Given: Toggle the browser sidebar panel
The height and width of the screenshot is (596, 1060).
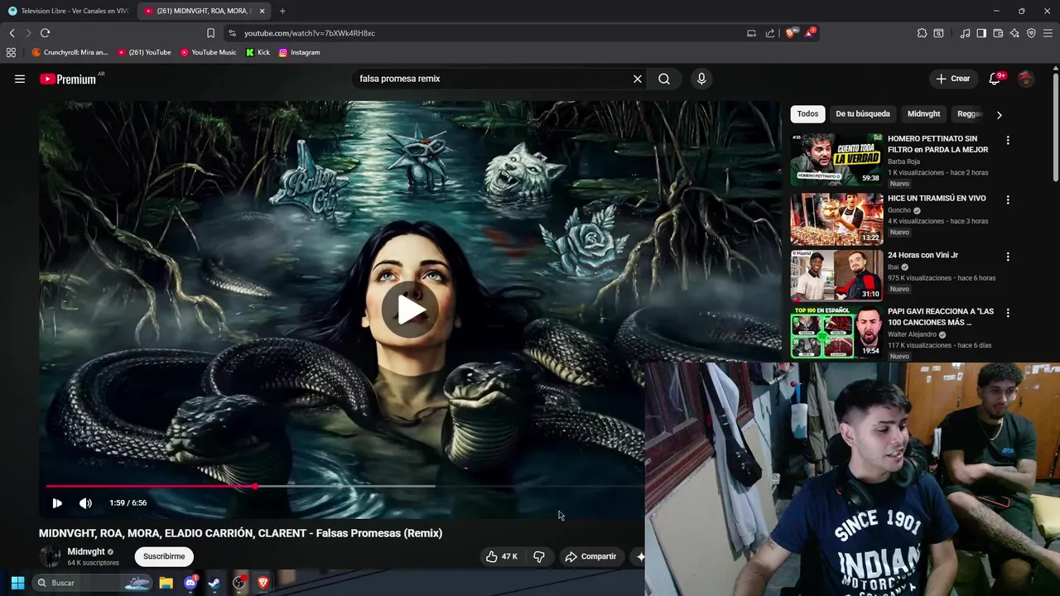Looking at the screenshot, I should click(981, 33).
